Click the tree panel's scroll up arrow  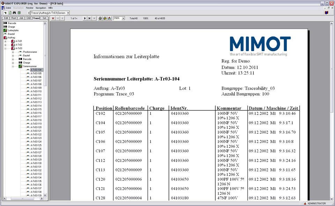tap(45, 23)
